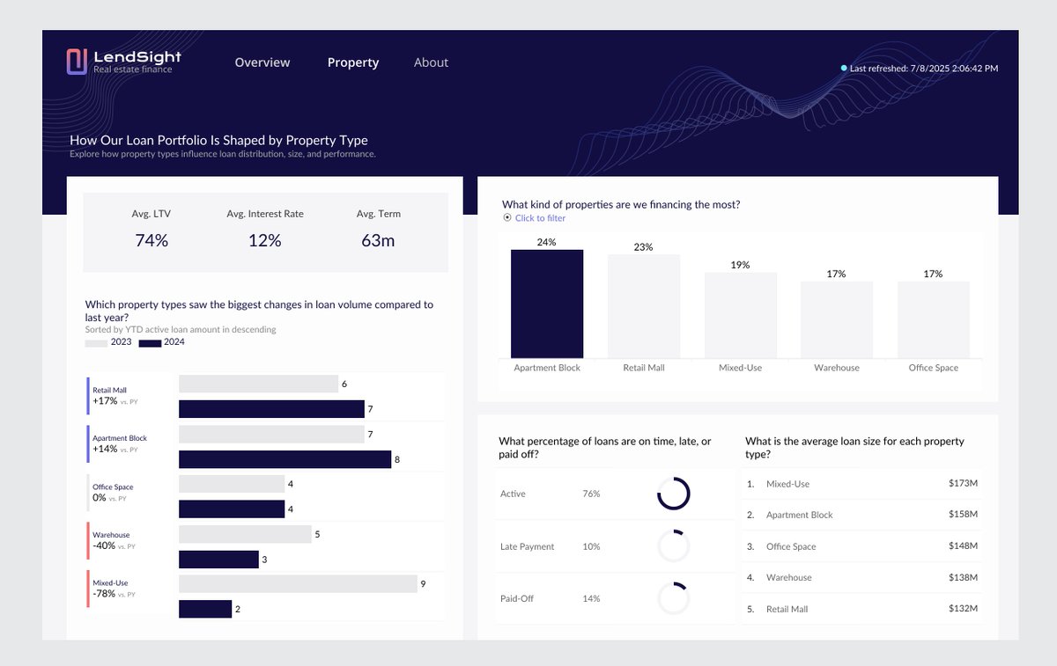Image resolution: width=1057 pixels, height=666 pixels.
Task: Click the 2023 legend swatch
Action: 96,343
